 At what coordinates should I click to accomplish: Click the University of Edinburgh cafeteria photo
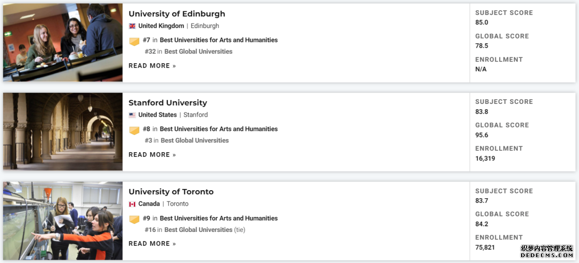(x=63, y=42)
